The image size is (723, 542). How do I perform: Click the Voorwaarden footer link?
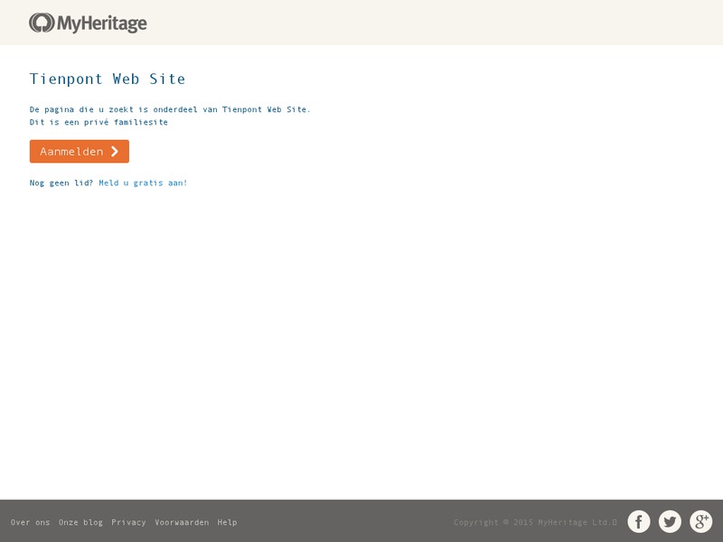click(x=181, y=522)
